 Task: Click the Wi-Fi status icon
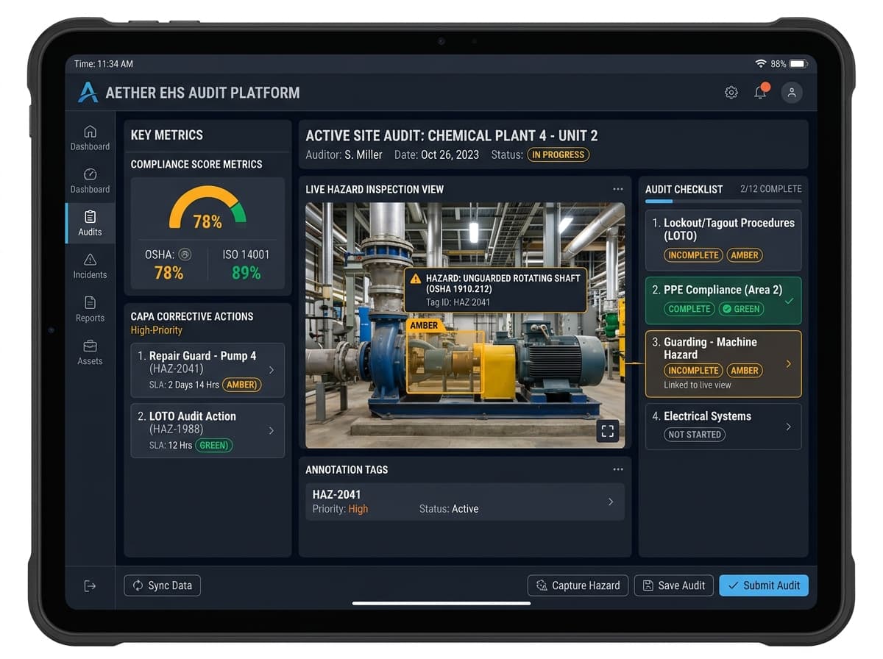(760, 64)
